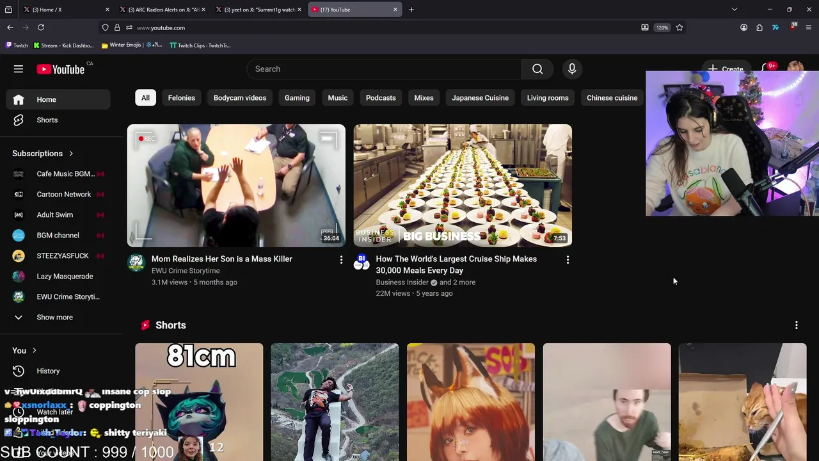Open a new browser tab
The width and height of the screenshot is (819, 461).
click(411, 10)
